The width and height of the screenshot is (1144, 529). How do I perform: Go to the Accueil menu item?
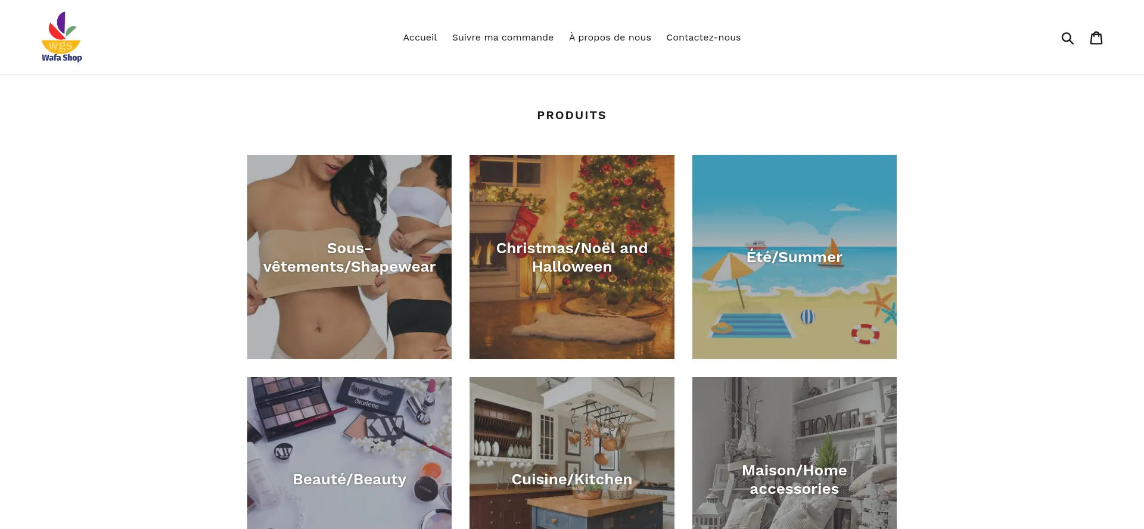pyautogui.click(x=419, y=38)
